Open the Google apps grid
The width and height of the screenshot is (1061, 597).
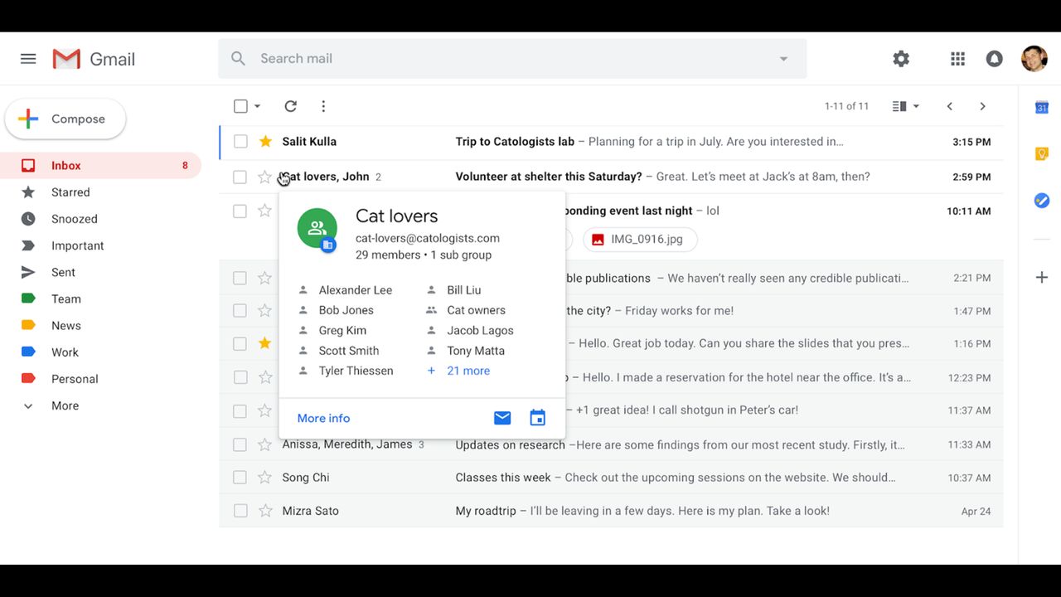click(x=957, y=58)
